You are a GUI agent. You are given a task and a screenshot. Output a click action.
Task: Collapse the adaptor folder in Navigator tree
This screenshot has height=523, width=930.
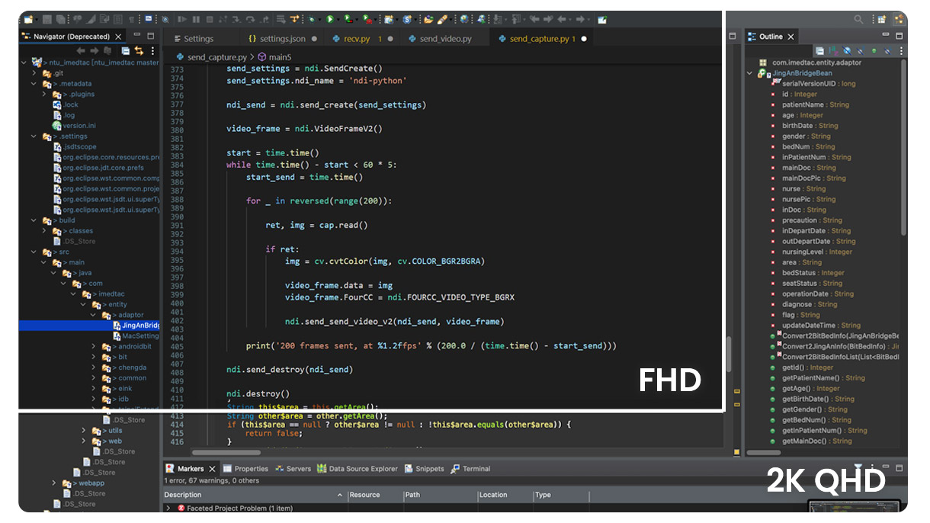point(95,315)
